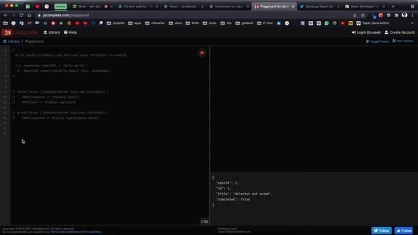Image resolution: width=418 pixels, height=235 pixels.
Task: Open the IT-Run bookmark folder
Action: coord(265,23)
